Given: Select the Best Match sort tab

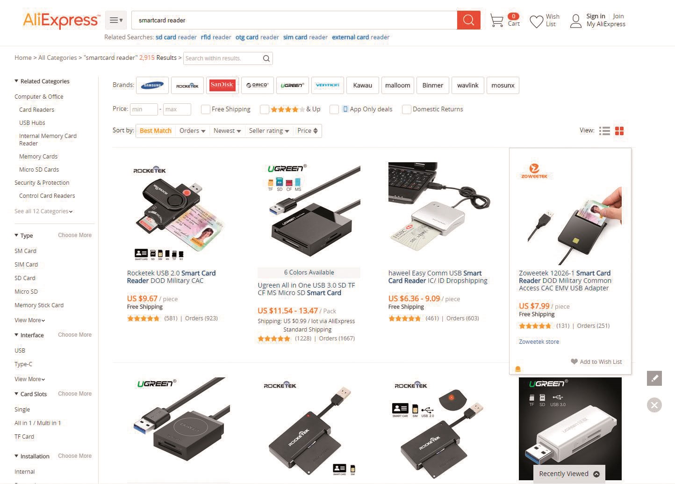Looking at the screenshot, I should [156, 131].
